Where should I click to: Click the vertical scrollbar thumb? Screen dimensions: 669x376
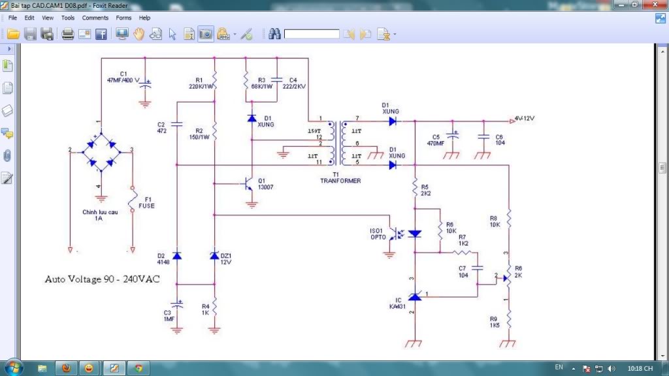(662, 168)
